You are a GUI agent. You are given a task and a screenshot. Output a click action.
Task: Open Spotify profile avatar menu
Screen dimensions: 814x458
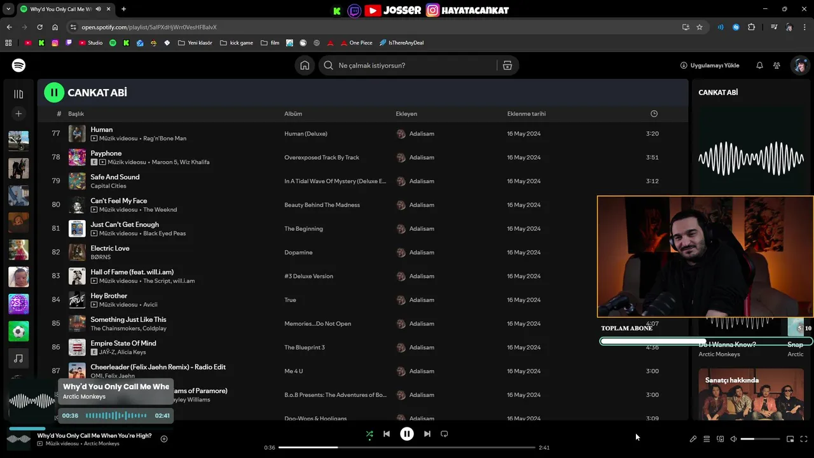[x=799, y=66]
